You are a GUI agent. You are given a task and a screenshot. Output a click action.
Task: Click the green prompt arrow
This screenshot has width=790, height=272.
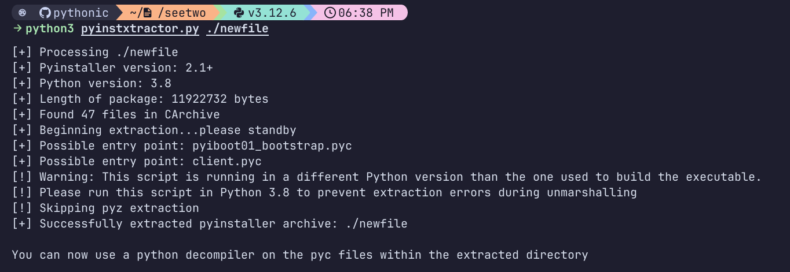pyautogui.click(x=17, y=28)
